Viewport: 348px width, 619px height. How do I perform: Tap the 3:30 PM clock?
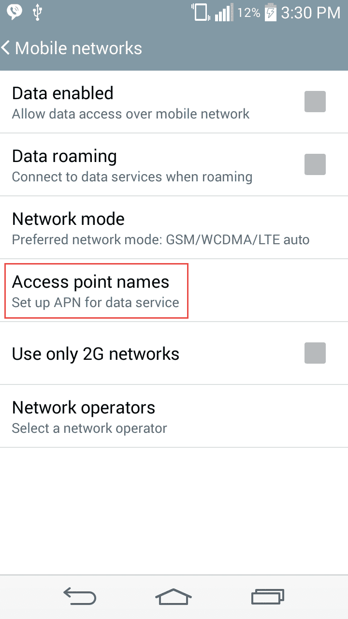(x=311, y=13)
